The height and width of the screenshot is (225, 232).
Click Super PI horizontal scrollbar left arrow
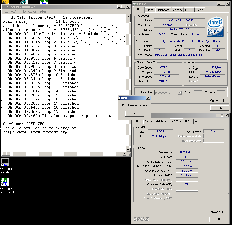[4, 154]
